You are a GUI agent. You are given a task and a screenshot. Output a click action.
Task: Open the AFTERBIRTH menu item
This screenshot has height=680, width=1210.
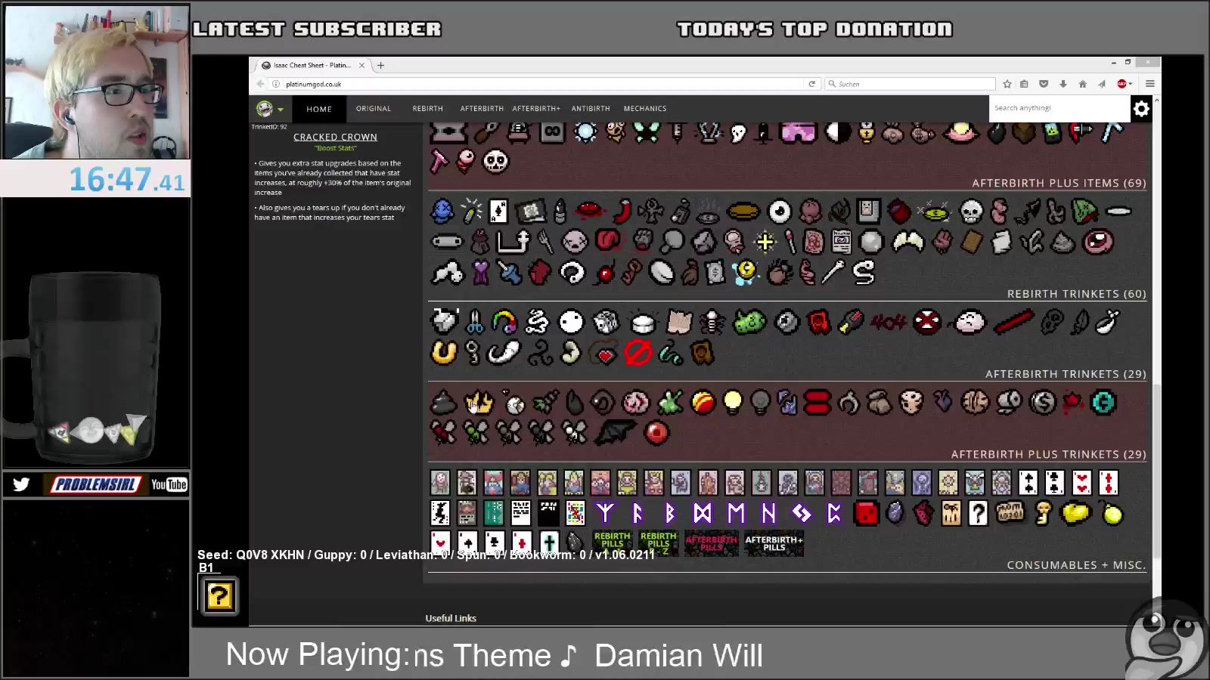coord(482,109)
